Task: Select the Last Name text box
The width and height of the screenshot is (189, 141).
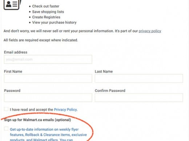Action: point(139,78)
